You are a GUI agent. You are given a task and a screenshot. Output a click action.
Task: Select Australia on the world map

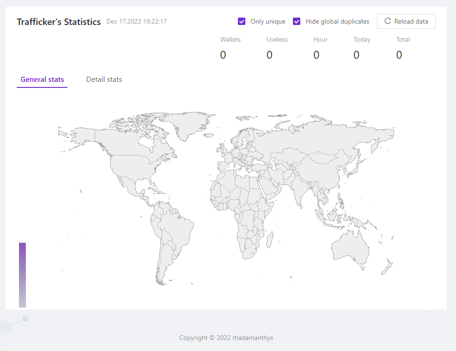point(351,247)
